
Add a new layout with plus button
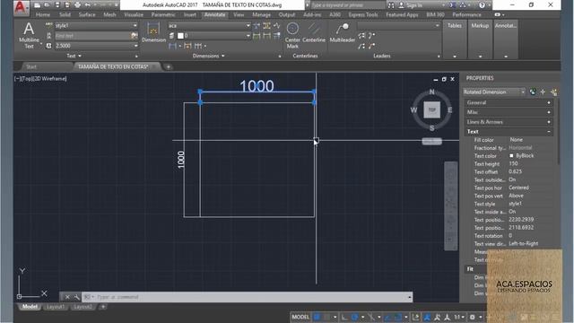(x=103, y=307)
